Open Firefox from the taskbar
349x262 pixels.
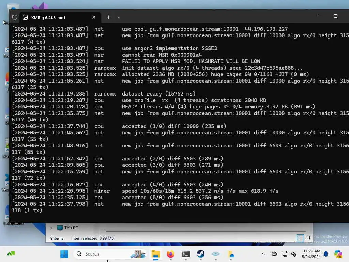171,254
